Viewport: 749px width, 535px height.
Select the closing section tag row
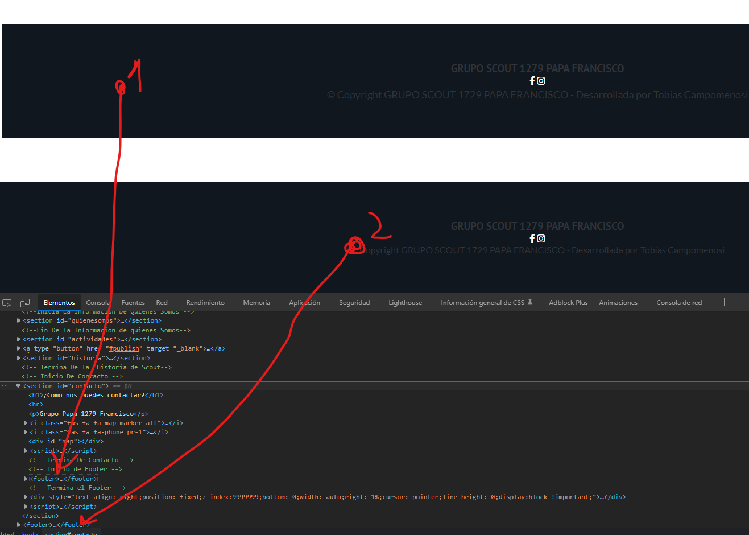(x=40, y=516)
